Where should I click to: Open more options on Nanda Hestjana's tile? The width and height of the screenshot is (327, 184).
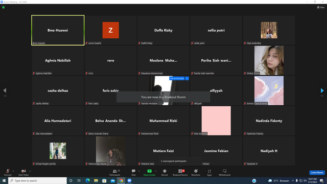click(187, 78)
